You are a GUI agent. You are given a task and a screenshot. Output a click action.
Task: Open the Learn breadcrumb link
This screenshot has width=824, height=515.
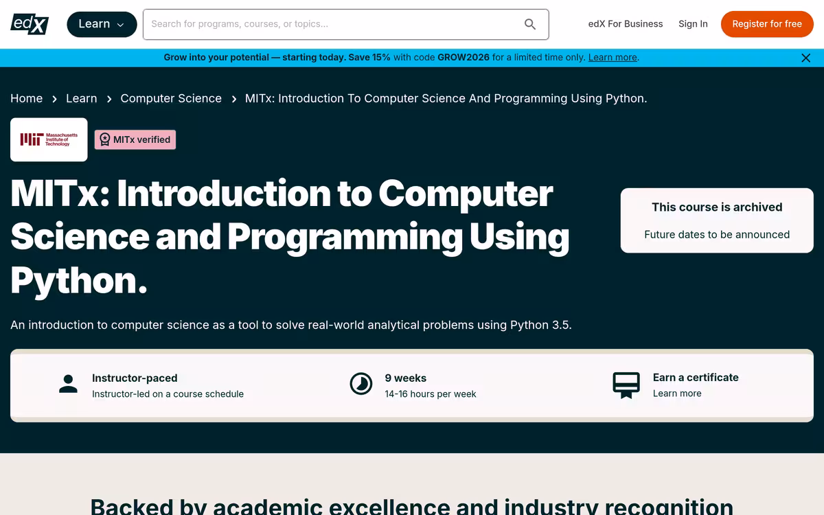(81, 98)
